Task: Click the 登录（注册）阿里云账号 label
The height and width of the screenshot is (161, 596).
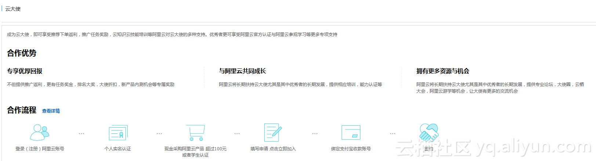Action: (x=40, y=149)
